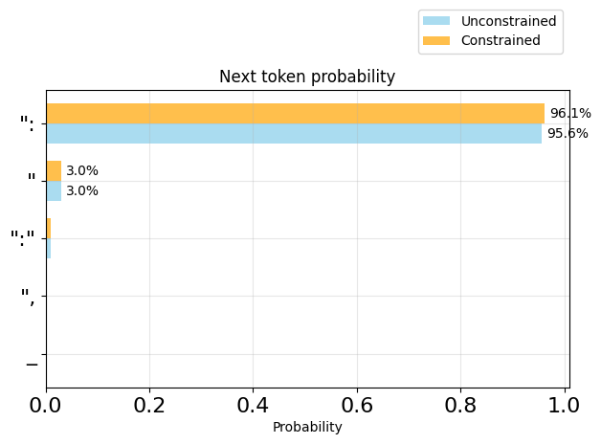
Task: Click the 96.1% value label
Action: point(570,114)
